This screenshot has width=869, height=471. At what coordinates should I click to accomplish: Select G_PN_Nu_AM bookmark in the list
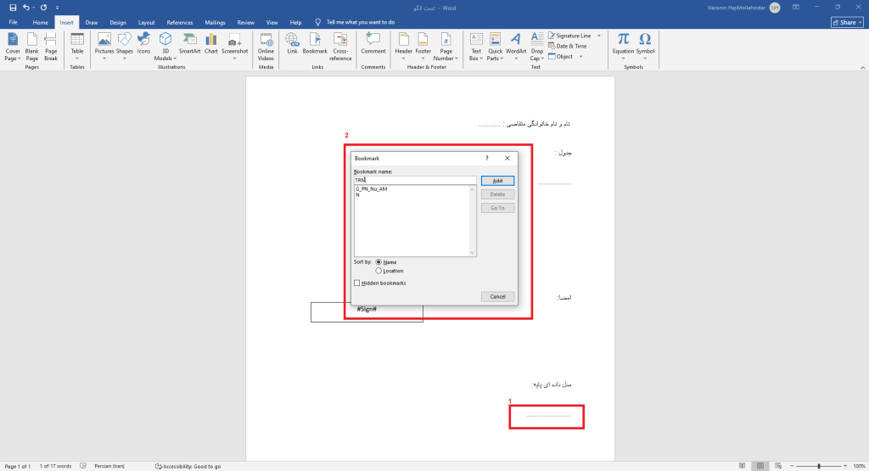coord(371,188)
